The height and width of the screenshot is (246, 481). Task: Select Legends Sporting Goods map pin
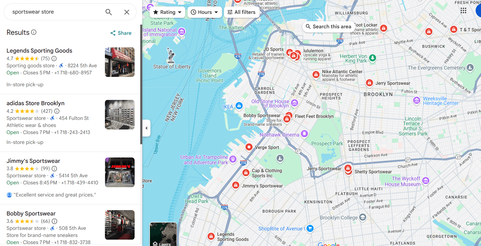pyautogui.click(x=211, y=236)
